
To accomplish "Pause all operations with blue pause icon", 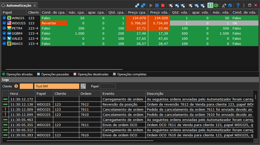I will [x=157, y=5].
